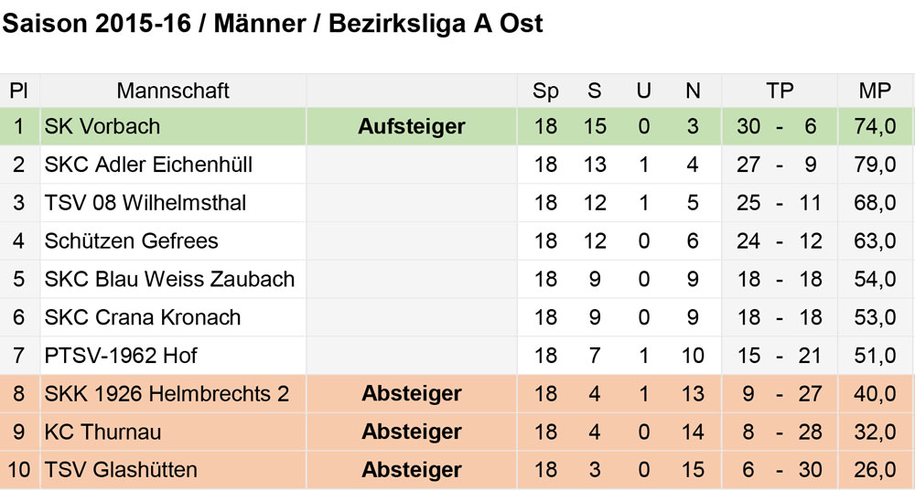Click the Aufsteiger label in row one
915x491 pixels.
point(412,126)
